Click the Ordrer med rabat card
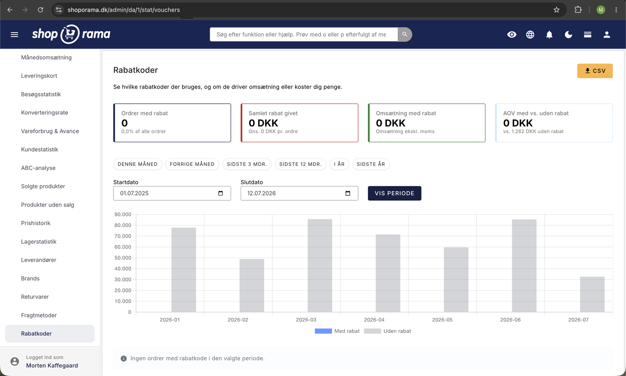Viewport: 626px width, 376px height. pos(172,123)
